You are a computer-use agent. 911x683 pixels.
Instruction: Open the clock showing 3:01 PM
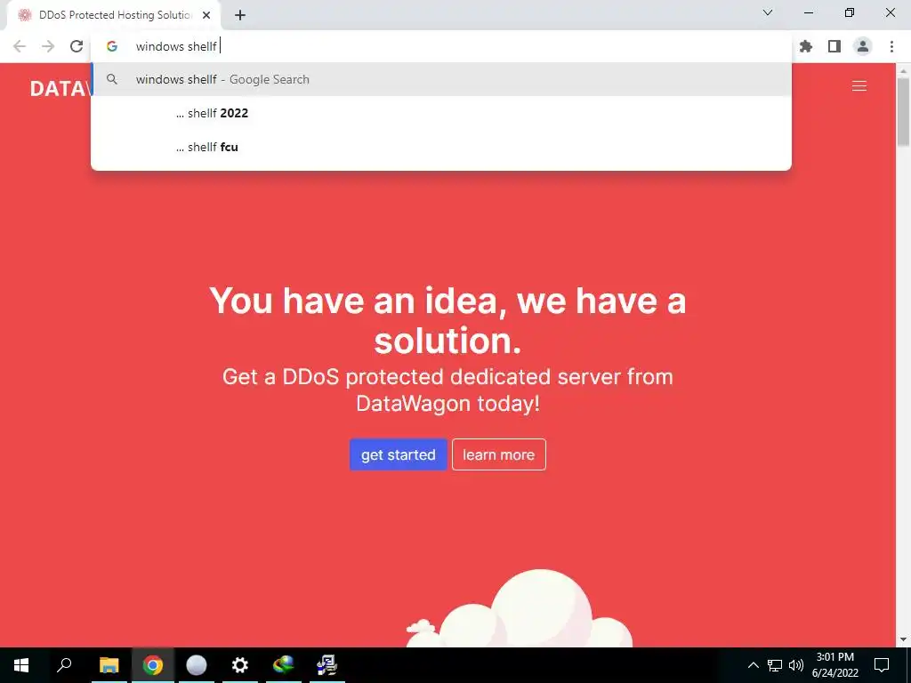(x=834, y=665)
